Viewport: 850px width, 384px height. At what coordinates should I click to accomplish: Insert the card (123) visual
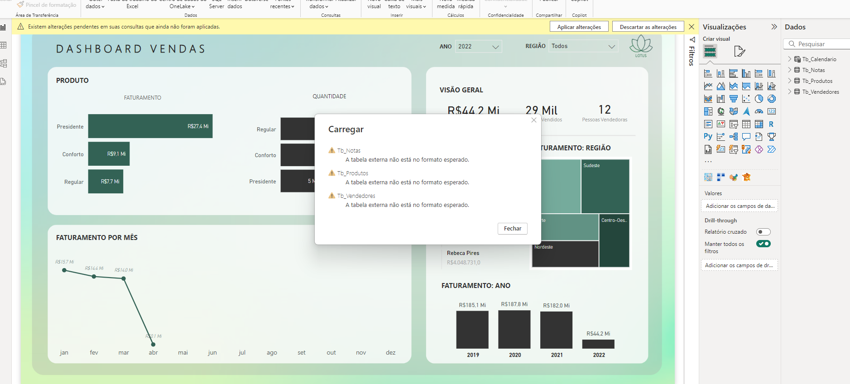(772, 111)
